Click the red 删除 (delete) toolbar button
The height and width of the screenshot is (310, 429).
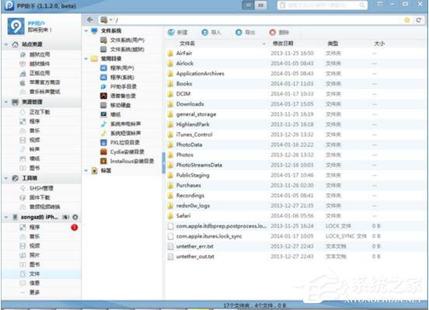(279, 33)
